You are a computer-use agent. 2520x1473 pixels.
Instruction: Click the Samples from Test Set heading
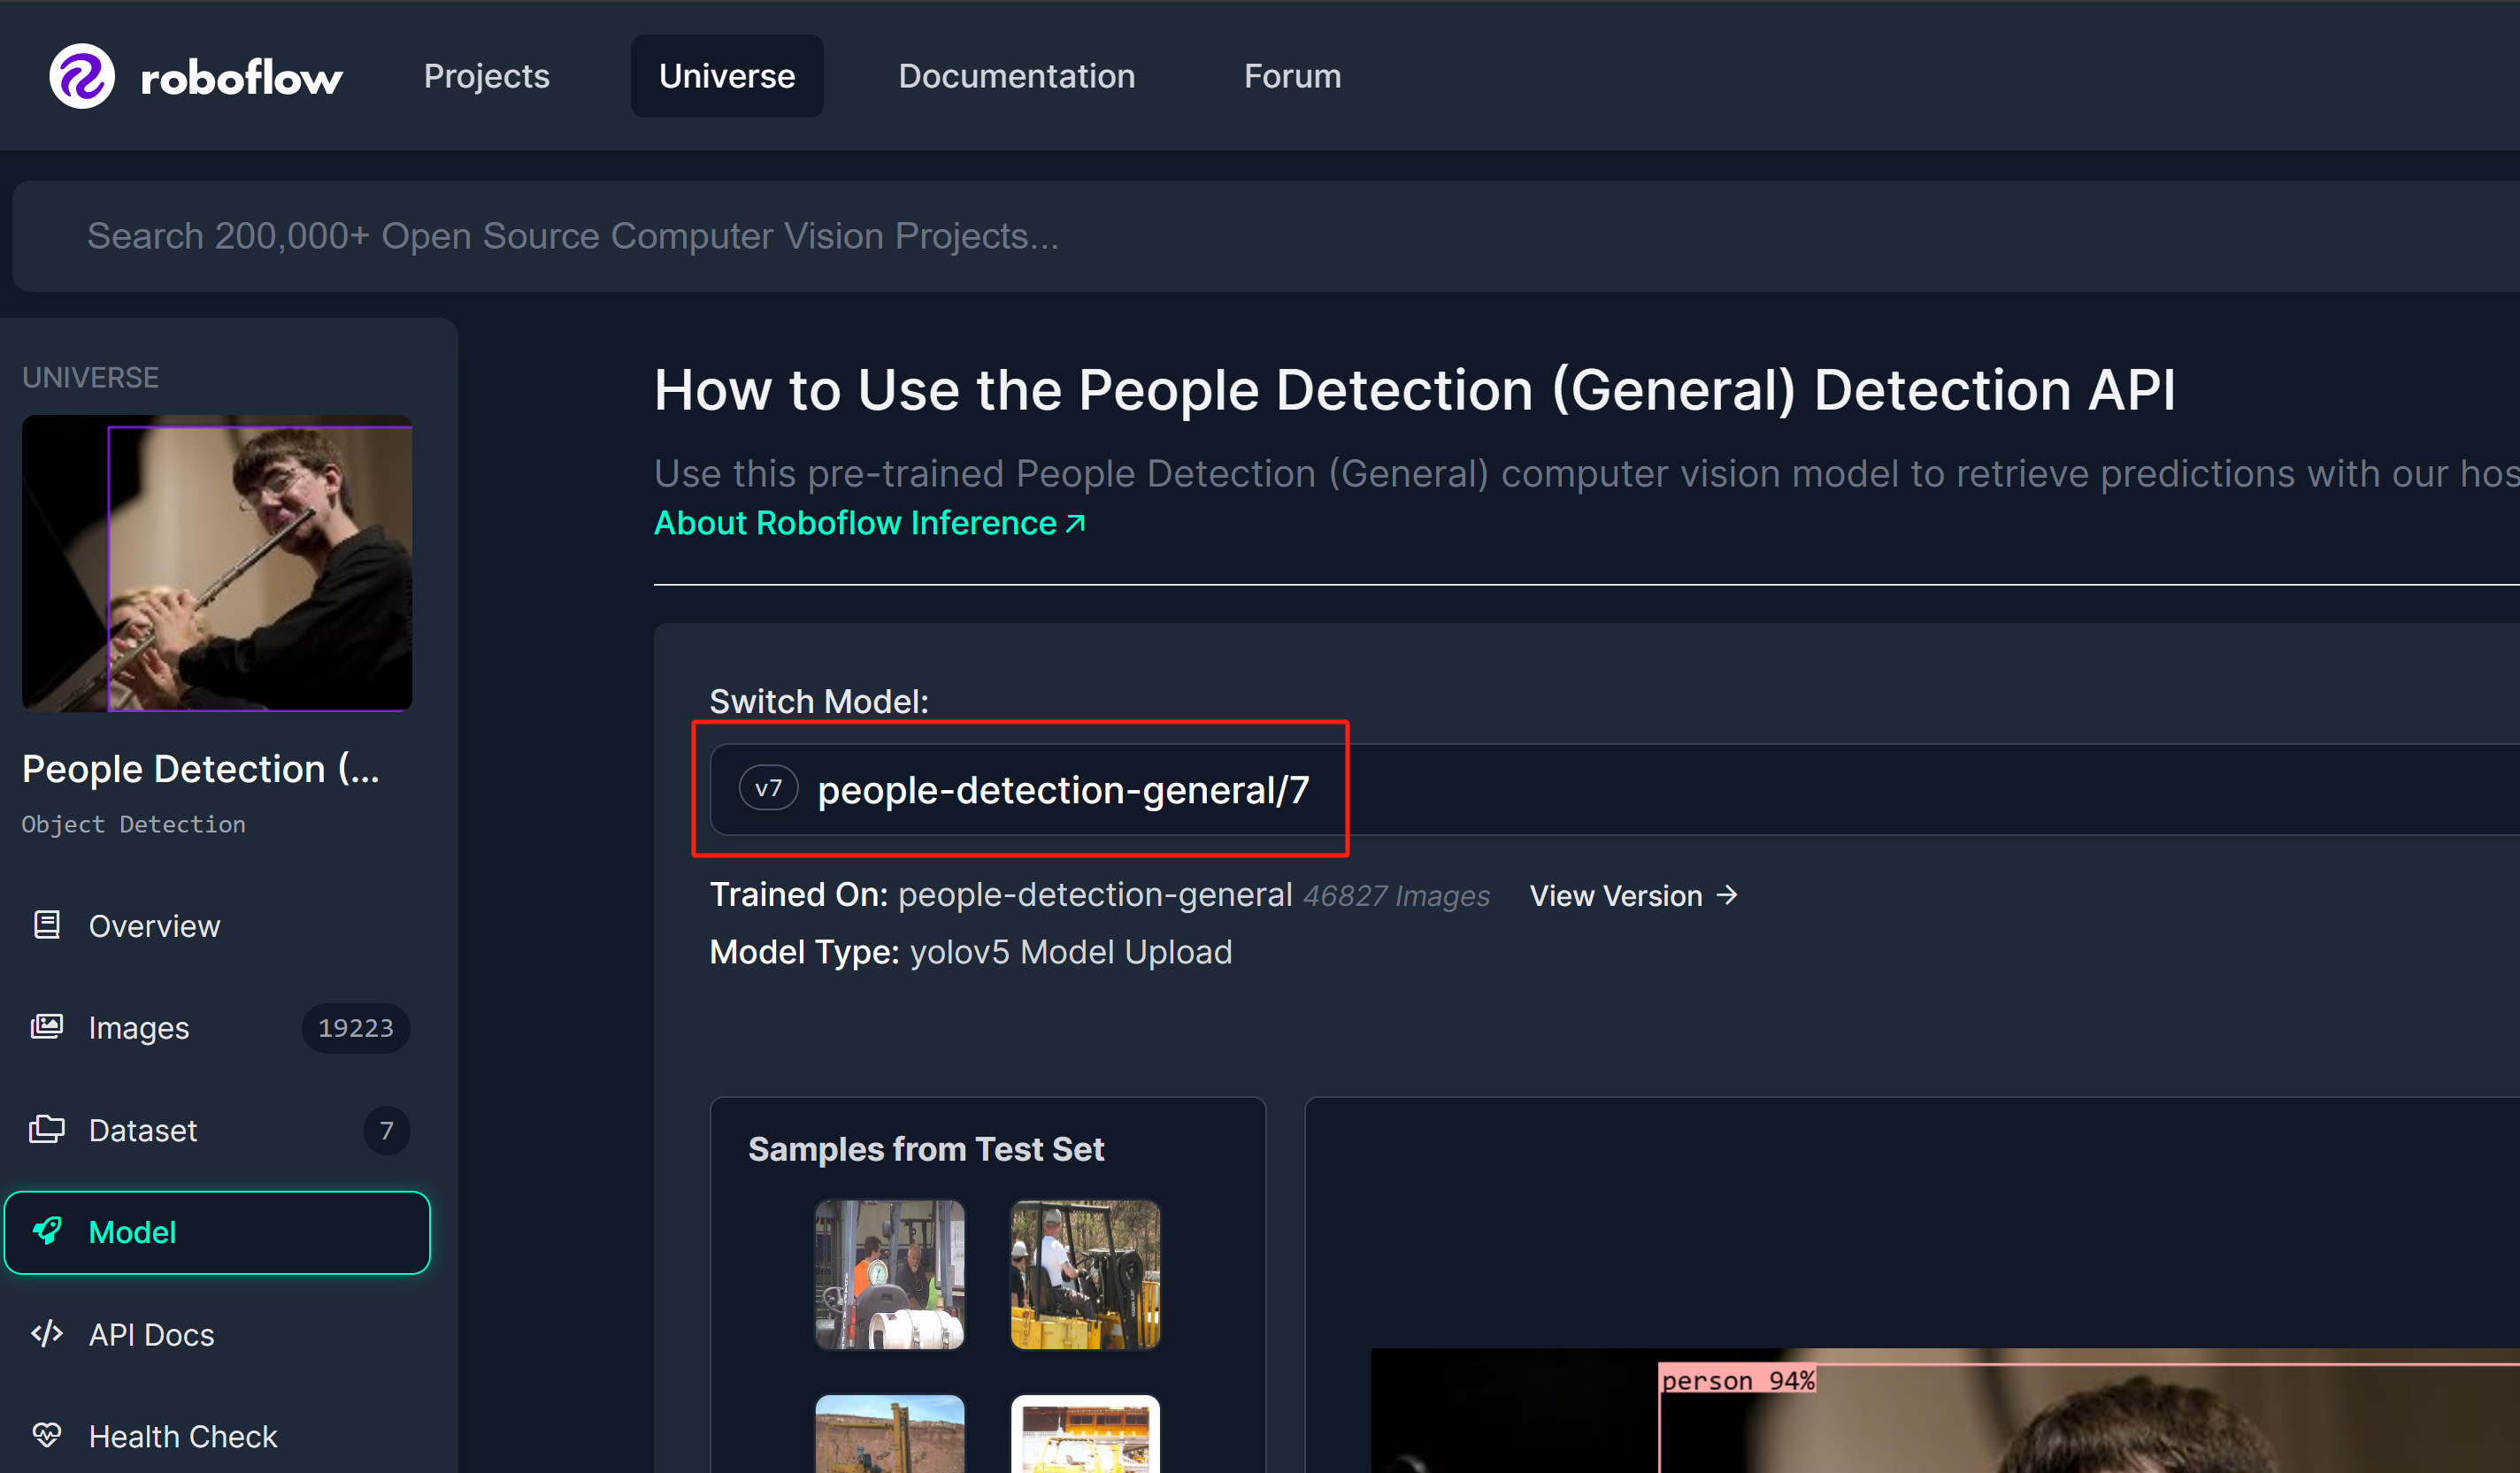click(x=926, y=1149)
